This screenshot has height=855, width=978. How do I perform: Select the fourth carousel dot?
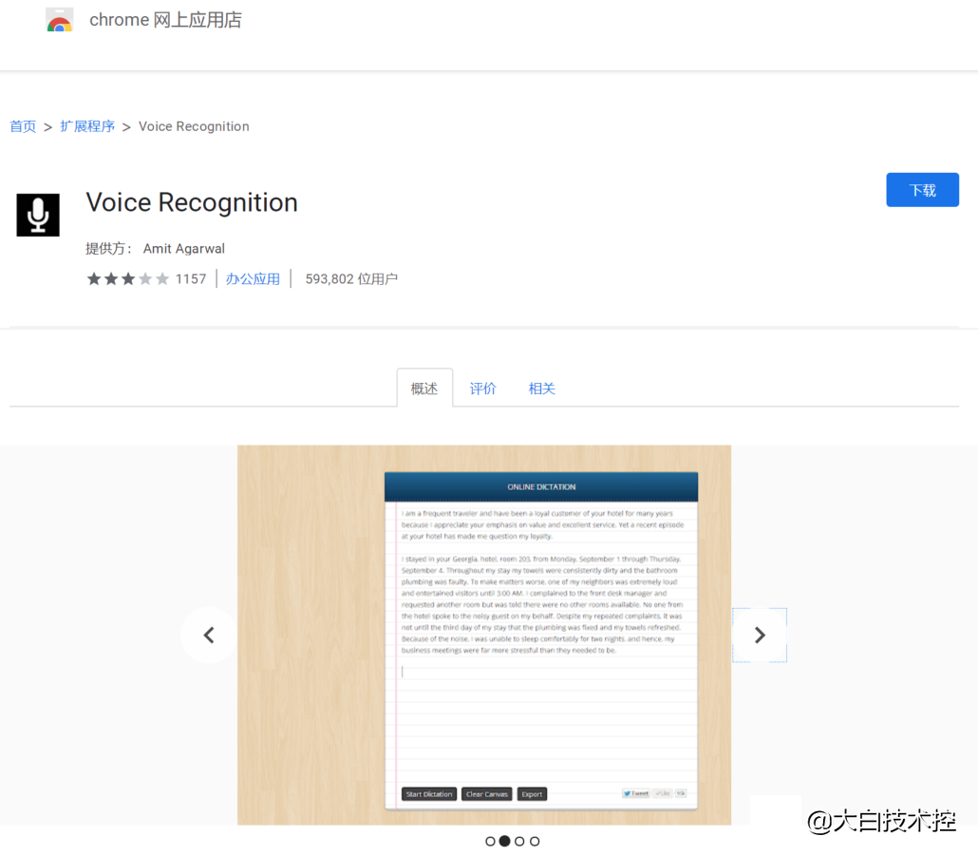[x=535, y=842]
